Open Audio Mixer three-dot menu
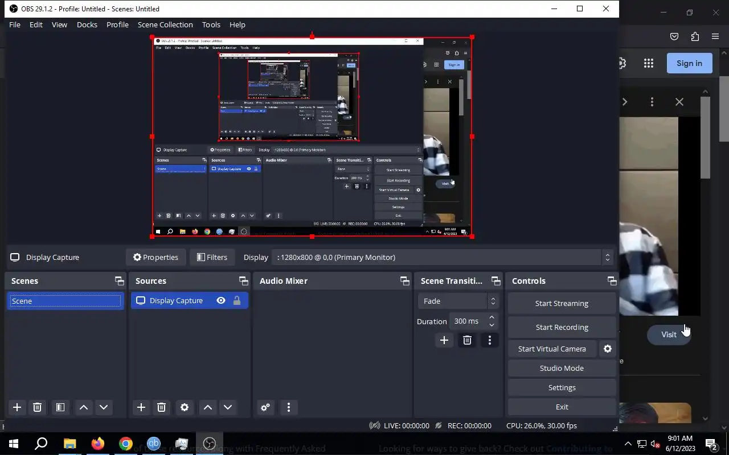The width and height of the screenshot is (729, 455). tap(289, 407)
